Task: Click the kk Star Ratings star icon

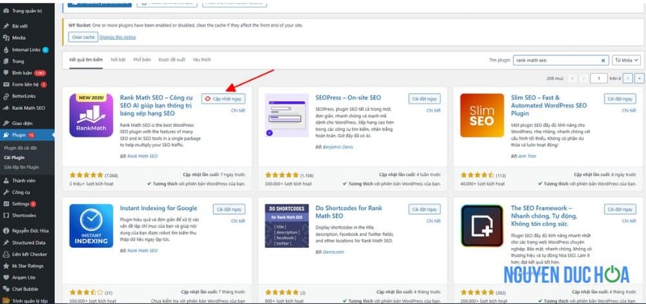Action: coord(6,266)
